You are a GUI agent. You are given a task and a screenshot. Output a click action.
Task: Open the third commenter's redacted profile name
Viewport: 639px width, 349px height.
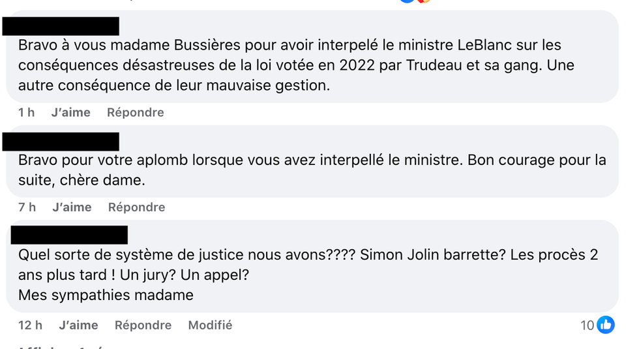[x=69, y=235]
